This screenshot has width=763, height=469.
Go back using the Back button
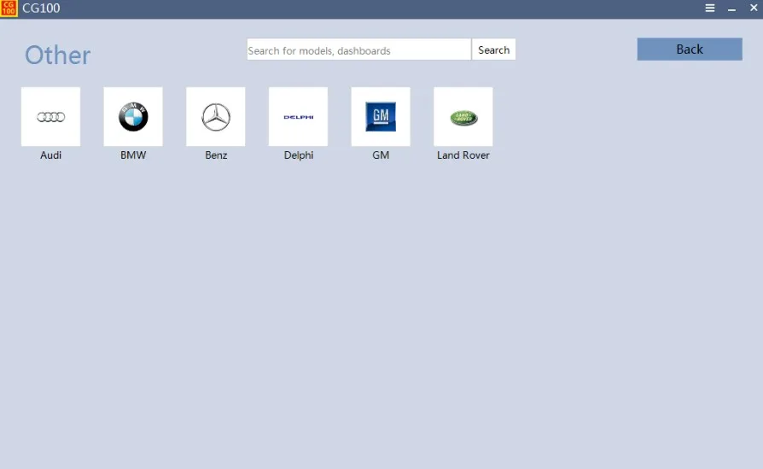pyautogui.click(x=690, y=50)
